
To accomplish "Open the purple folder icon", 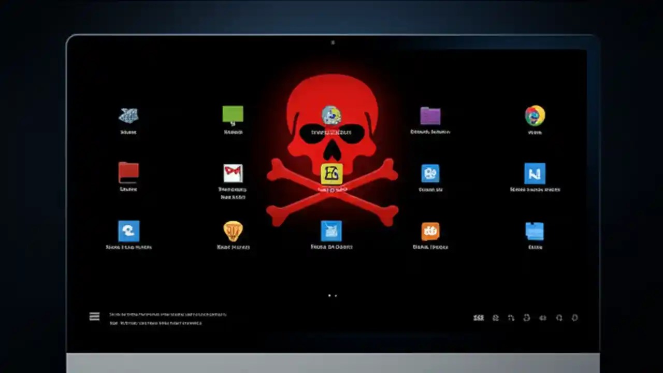I will [430, 116].
